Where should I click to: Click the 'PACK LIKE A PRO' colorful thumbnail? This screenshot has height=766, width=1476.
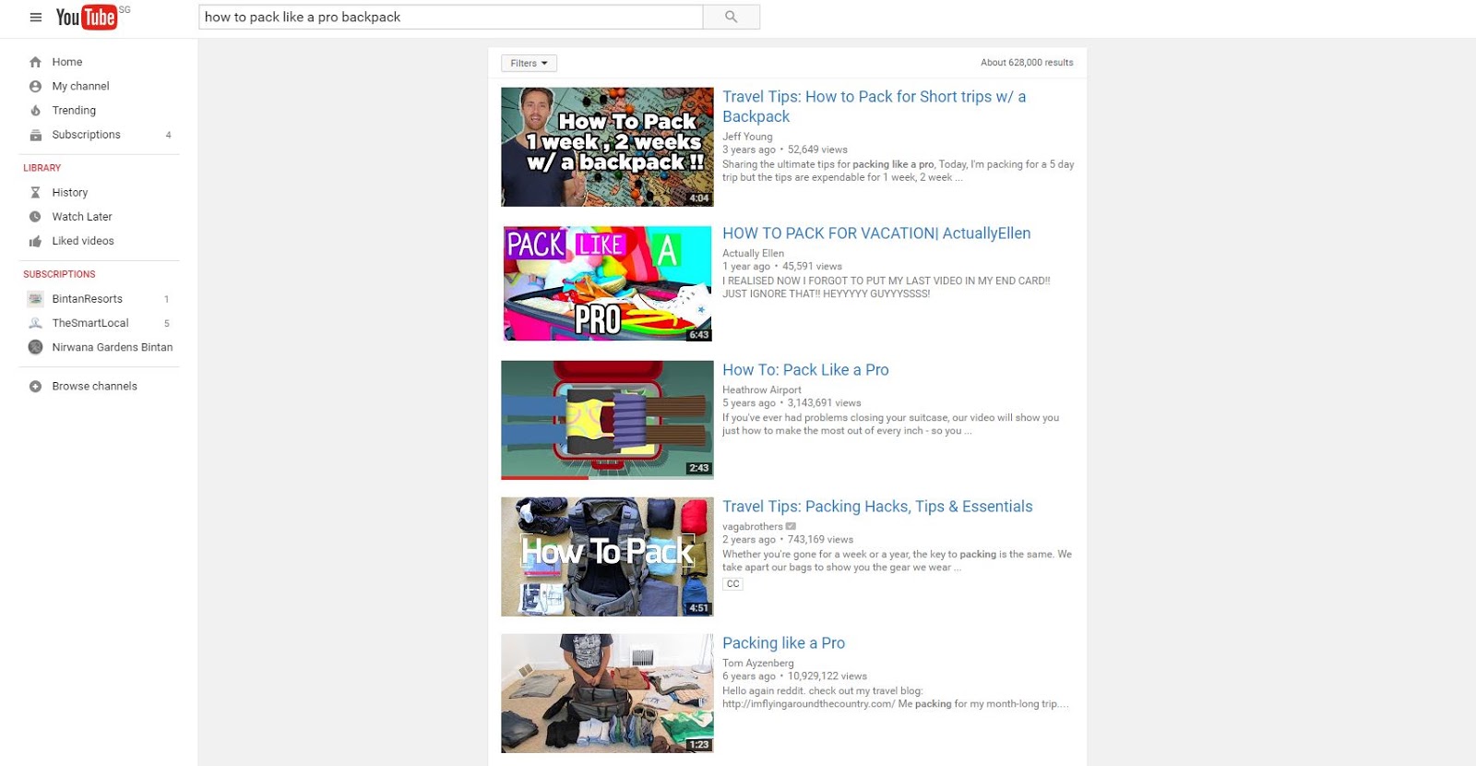(x=607, y=283)
